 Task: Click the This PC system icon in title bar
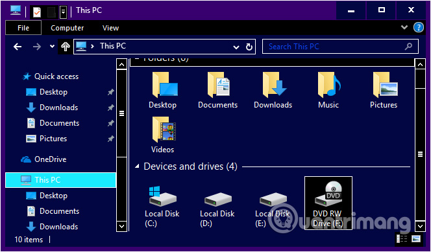pyautogui.click(x=16, y=11)
